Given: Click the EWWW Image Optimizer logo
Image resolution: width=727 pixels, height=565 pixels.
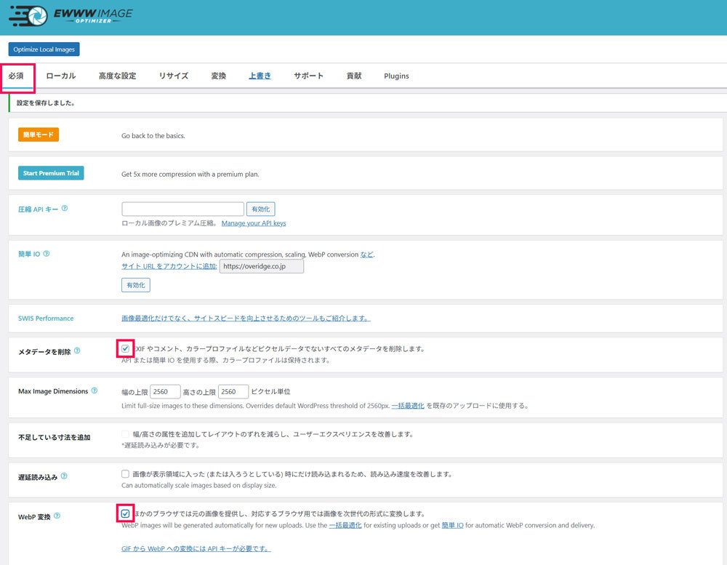Looking at the screenshot, I should [x=71, y=15].
